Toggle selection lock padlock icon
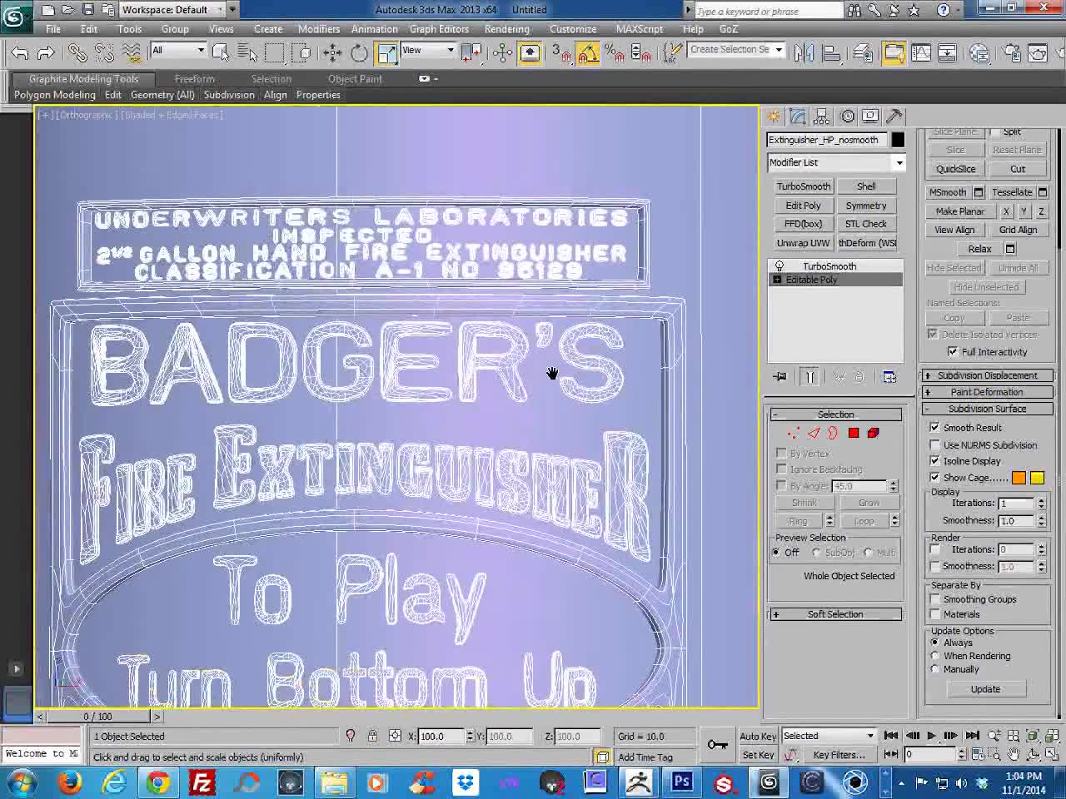Viewport: 1066px width, 799px height. tap(372, 737)
